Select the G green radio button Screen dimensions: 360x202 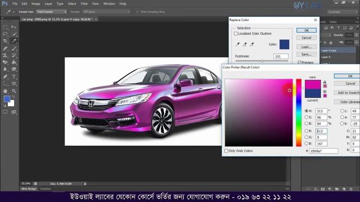click(x=306, y=137)
